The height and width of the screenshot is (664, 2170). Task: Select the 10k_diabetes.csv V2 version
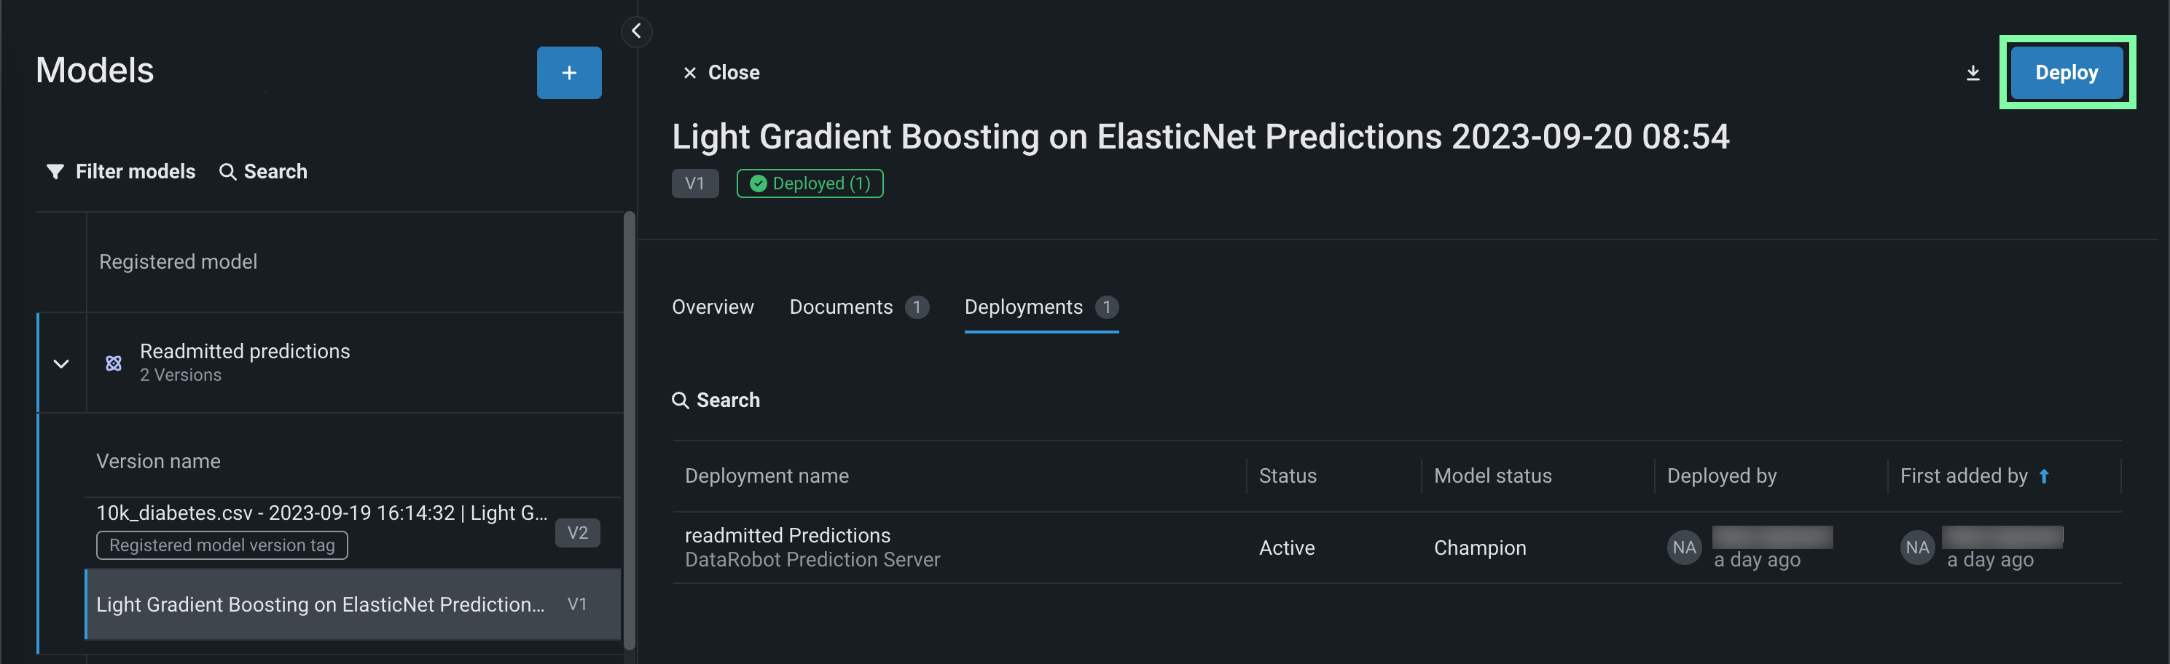click(321, 513)
